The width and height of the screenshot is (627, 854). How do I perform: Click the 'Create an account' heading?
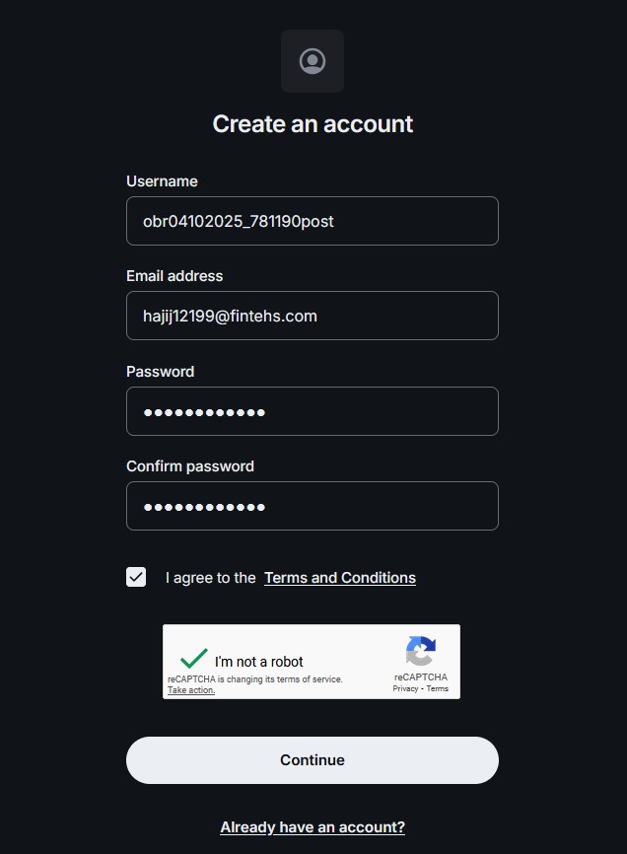[313, 124]
